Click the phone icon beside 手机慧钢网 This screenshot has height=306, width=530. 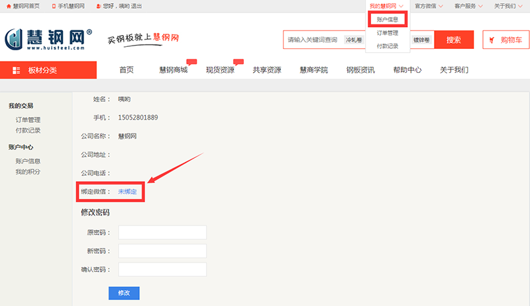54,6
